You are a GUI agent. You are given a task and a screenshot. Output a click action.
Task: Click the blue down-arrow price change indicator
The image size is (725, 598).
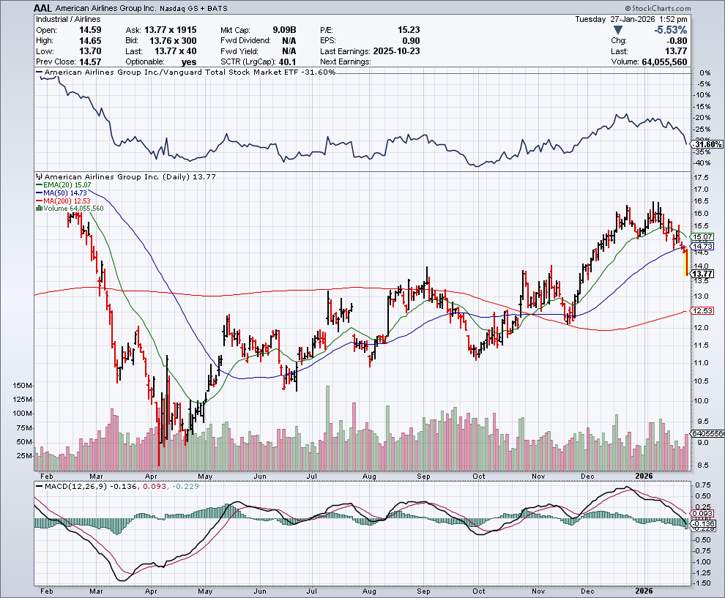(x=618, y=30)
